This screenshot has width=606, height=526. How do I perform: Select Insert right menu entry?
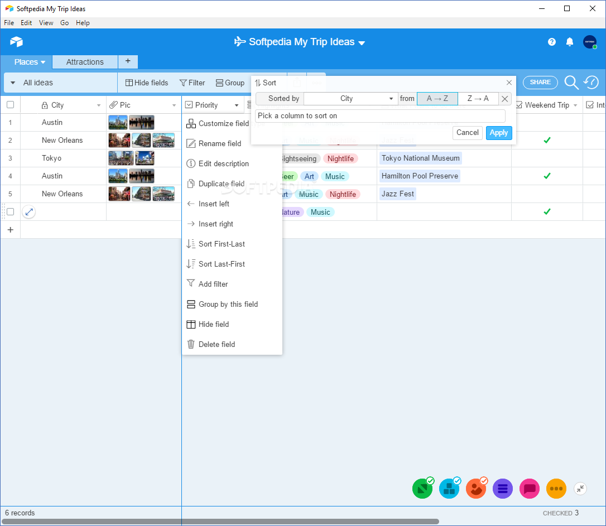[232, 224]
